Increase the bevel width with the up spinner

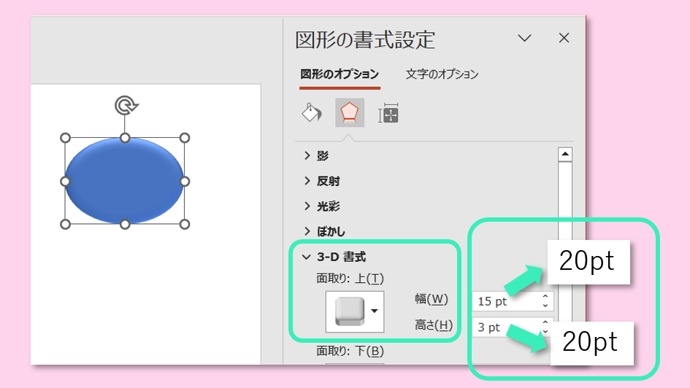point(545,297)
